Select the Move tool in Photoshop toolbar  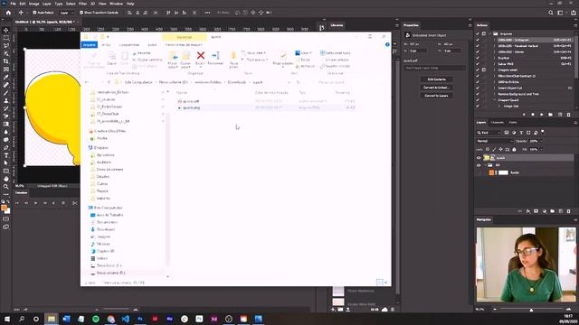coord(6,30)
